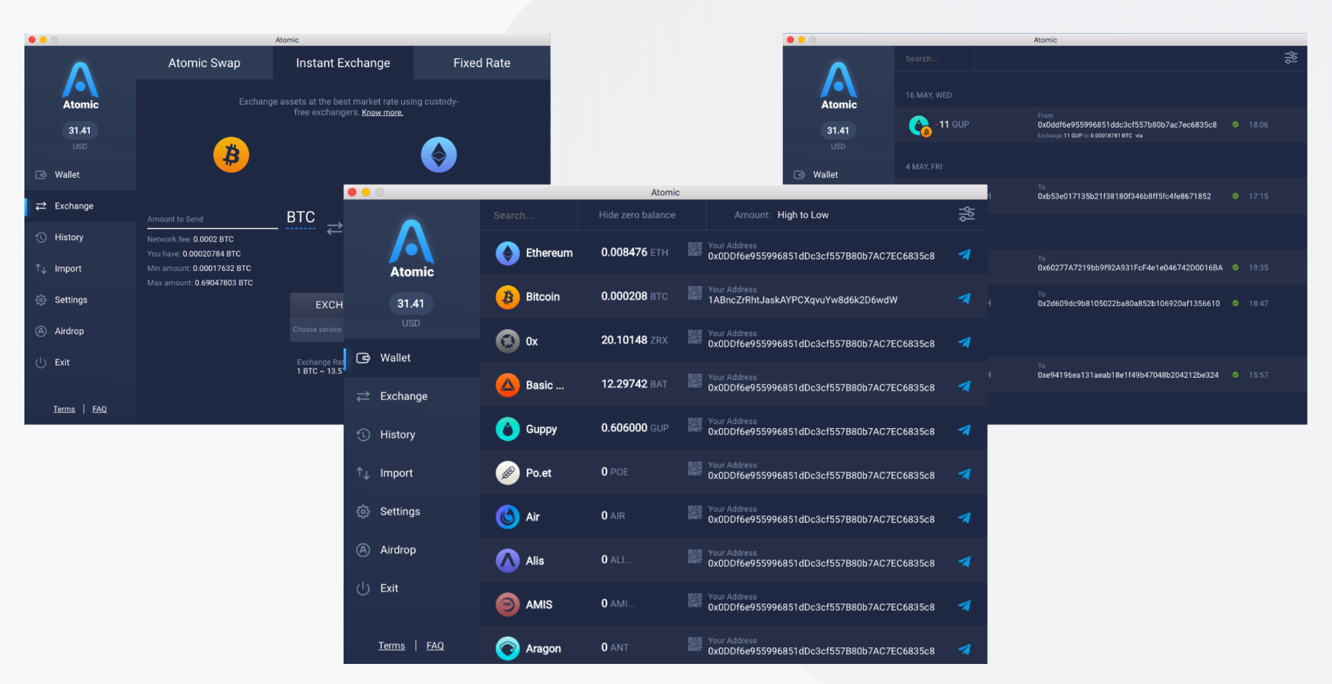Click the send icon in the AMIS row
The width and height of the screenshot is (1332, 684).
click(x=965, y=606)
